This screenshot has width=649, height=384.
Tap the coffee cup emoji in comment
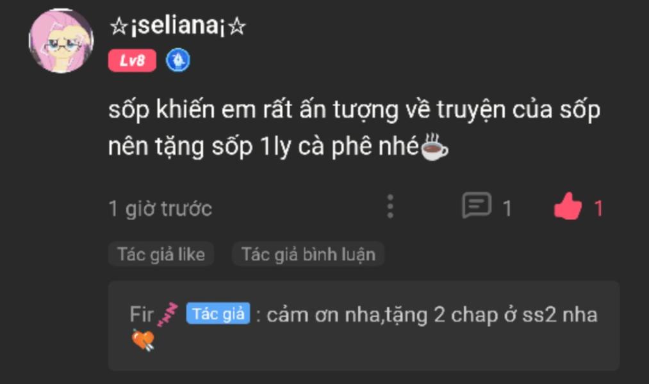coord(434,147)
